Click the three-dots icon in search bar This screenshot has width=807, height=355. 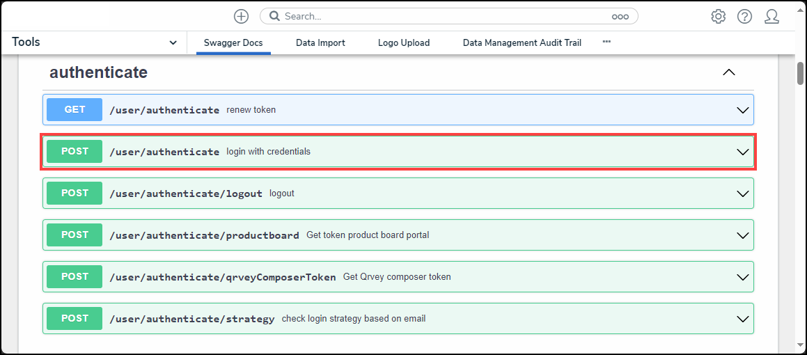click(x=620, y=17)
